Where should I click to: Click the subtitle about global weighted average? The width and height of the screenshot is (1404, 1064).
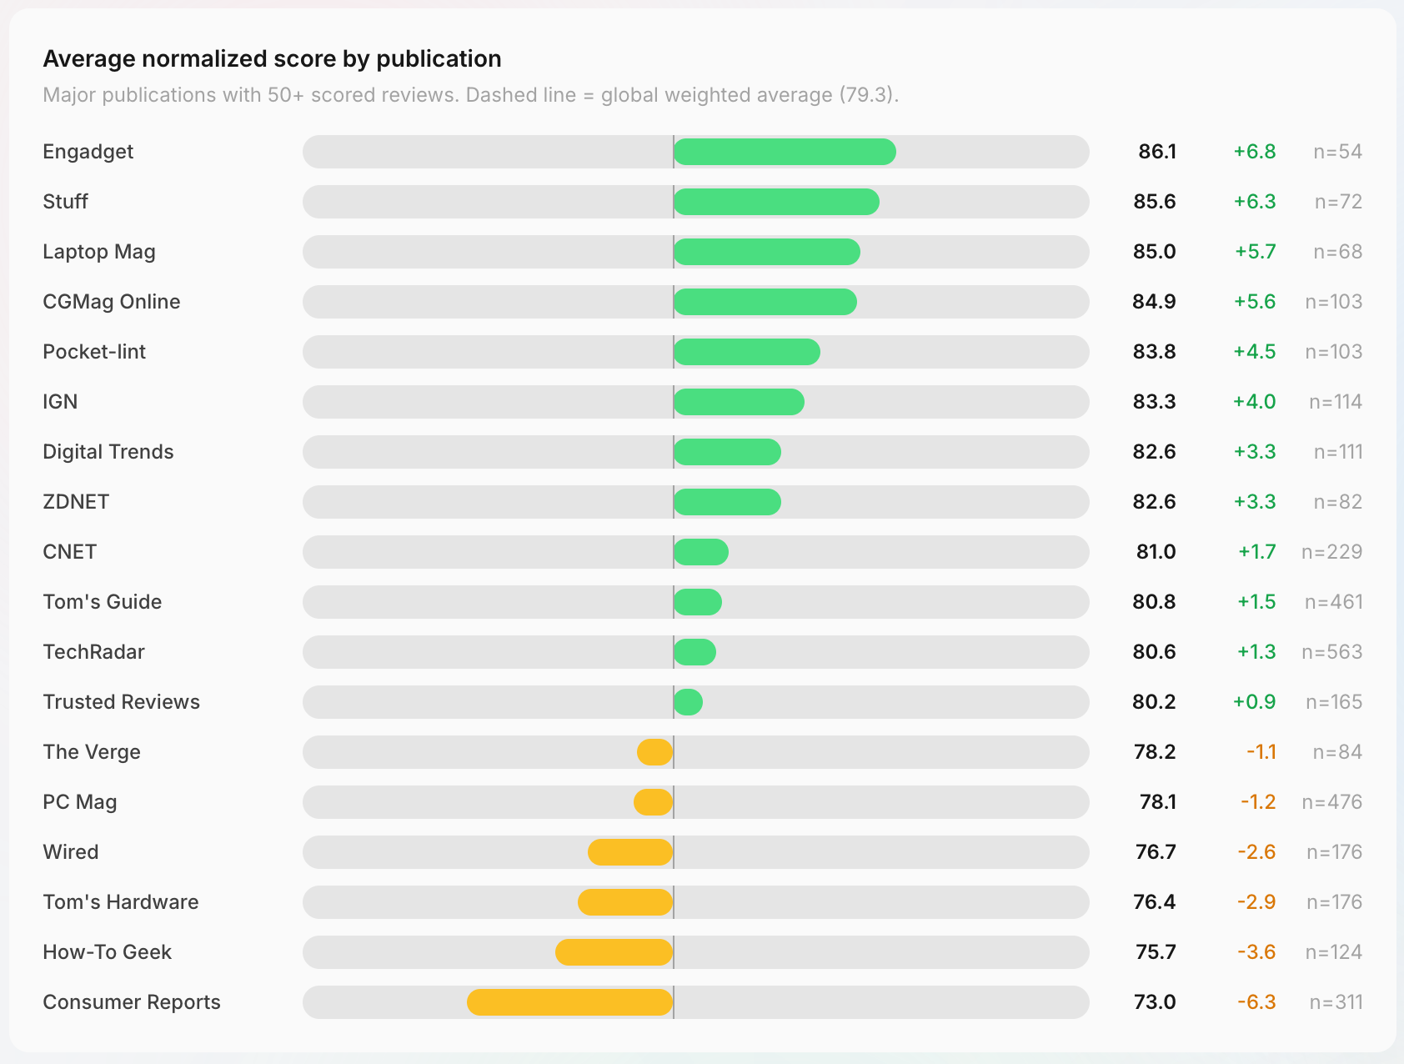click(470, 95)
